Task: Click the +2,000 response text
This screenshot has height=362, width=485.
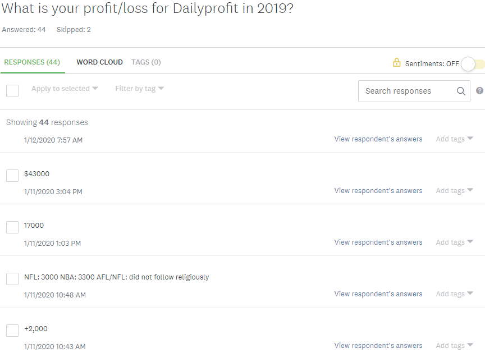Action: tap(36, 329)
